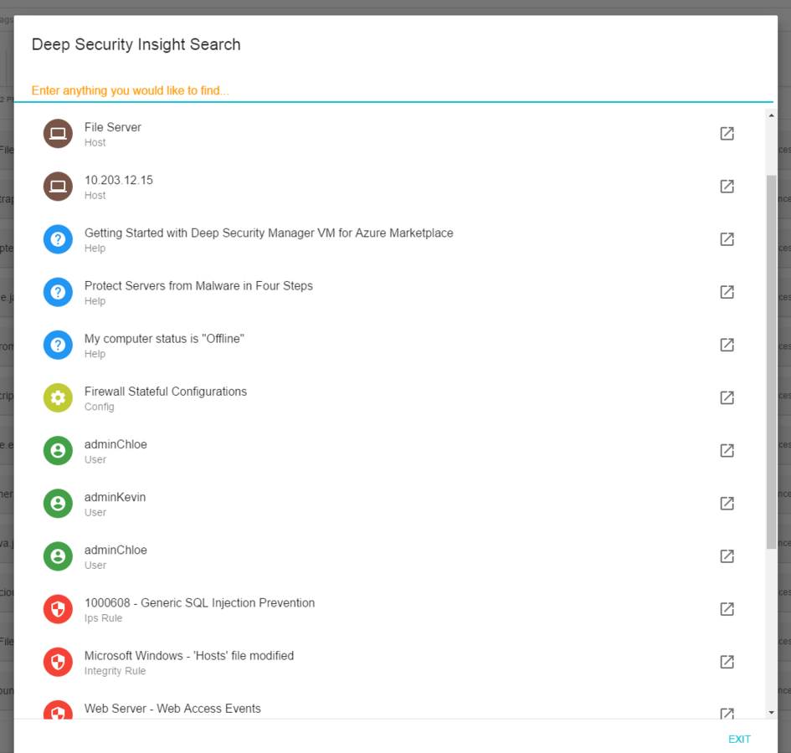Select the File Server result text

click(112, 128)
